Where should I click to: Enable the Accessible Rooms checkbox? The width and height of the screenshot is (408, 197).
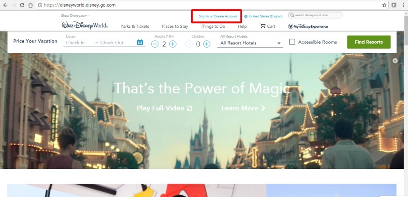292,42
